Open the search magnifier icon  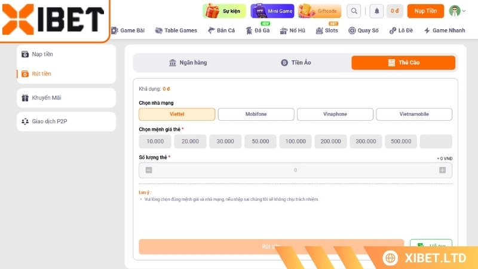[354, 11]
